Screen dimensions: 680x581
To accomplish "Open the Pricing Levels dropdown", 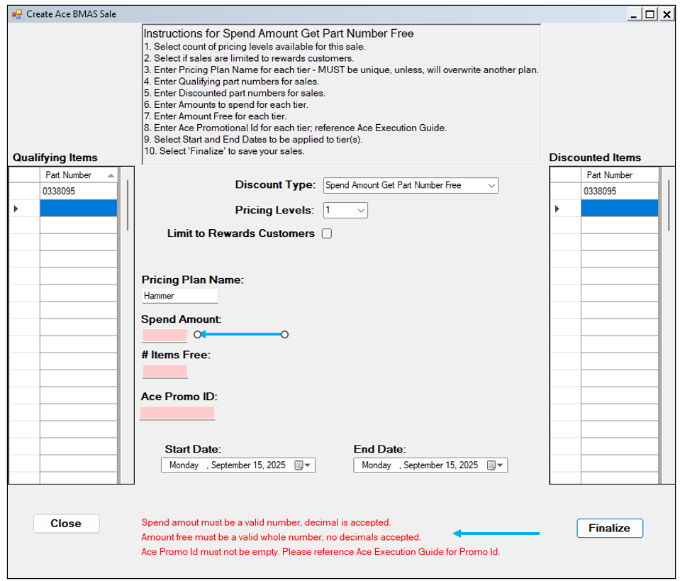I will (x=360, y=210).
